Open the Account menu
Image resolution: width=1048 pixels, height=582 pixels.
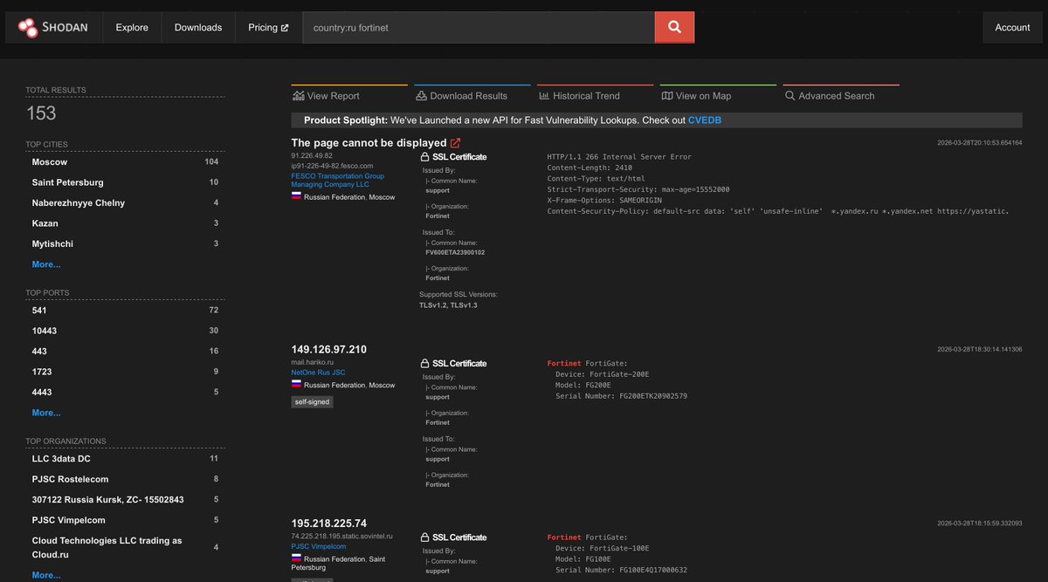tap(1012, 27)
